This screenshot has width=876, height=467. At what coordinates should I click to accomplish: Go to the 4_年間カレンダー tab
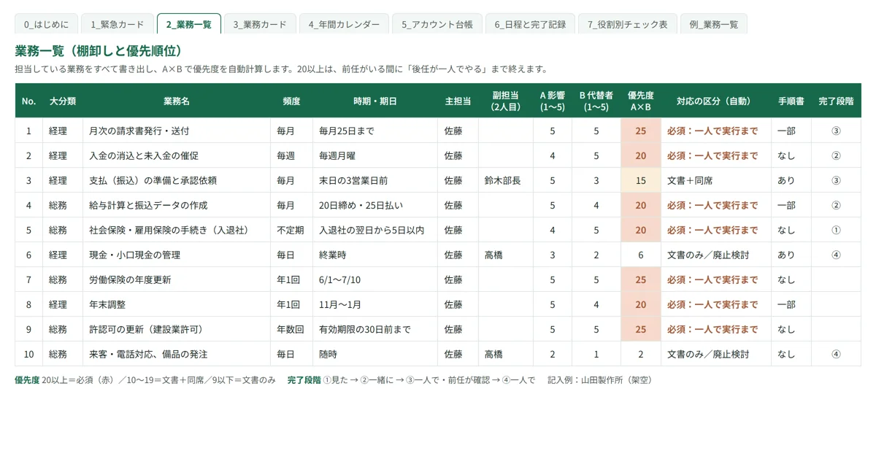(x=344, y=24)
